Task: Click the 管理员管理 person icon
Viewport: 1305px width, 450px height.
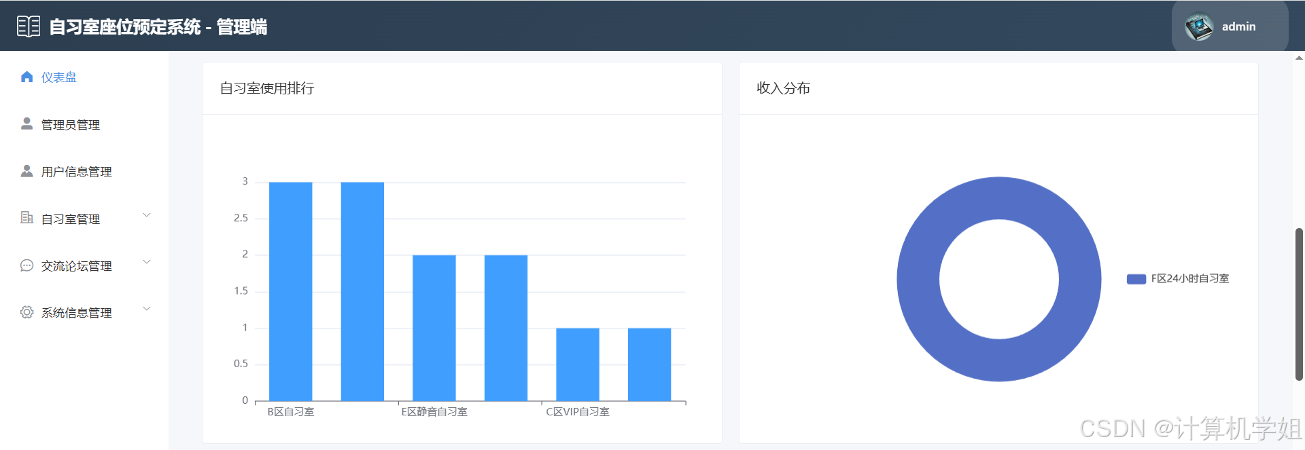Action: (x=27, y=124)
